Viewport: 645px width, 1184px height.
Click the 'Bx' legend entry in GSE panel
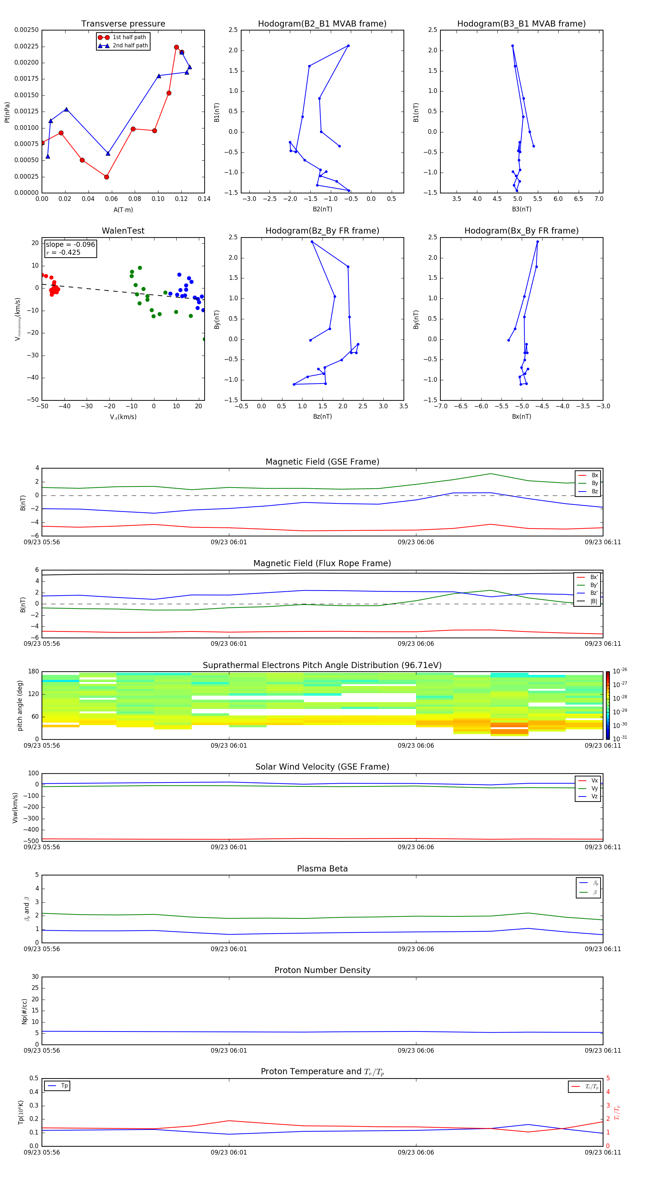pyautogui.click(x=588, y=475)
